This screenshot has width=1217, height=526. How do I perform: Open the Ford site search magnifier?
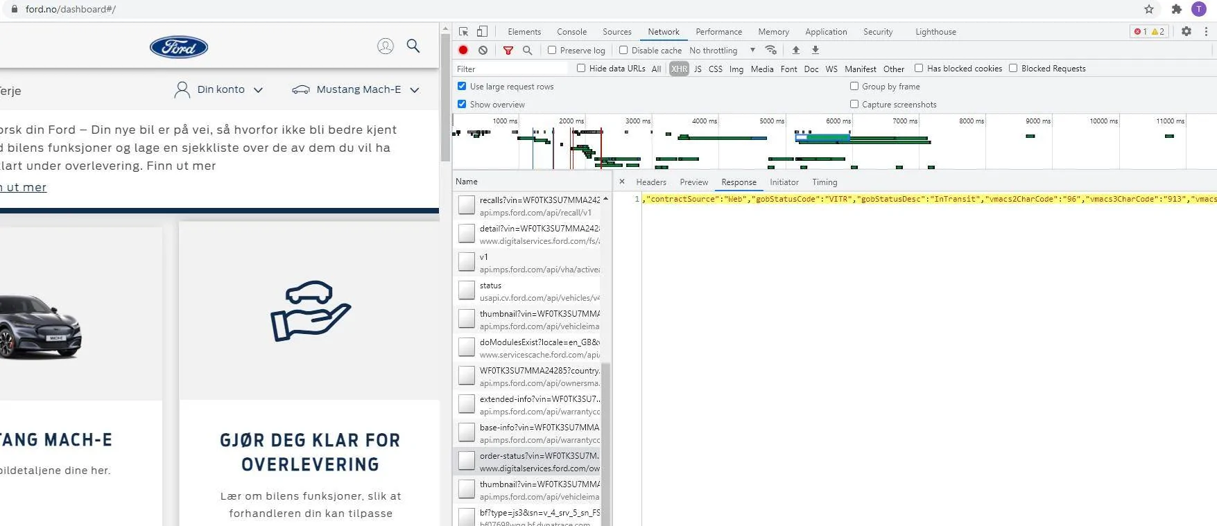(x=413, y=46)
